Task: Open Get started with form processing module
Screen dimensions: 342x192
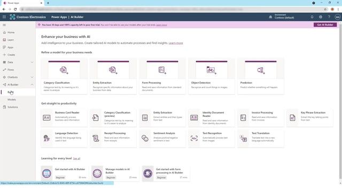Action: (166, 173)
